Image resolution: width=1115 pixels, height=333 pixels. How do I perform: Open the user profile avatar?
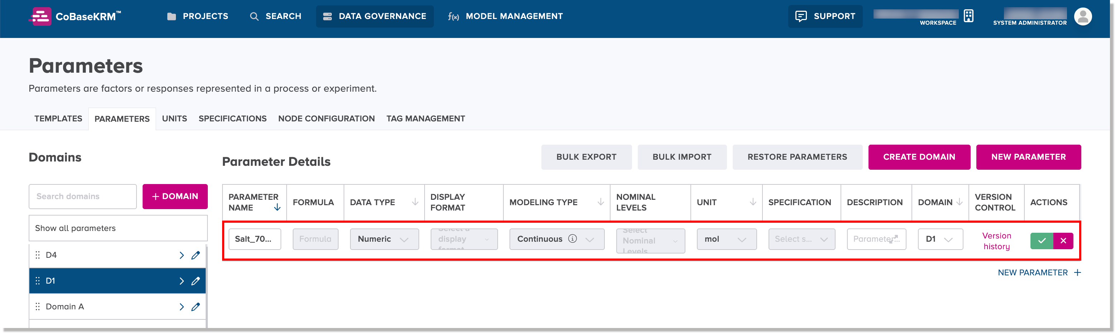click(x=1082, y=16)
